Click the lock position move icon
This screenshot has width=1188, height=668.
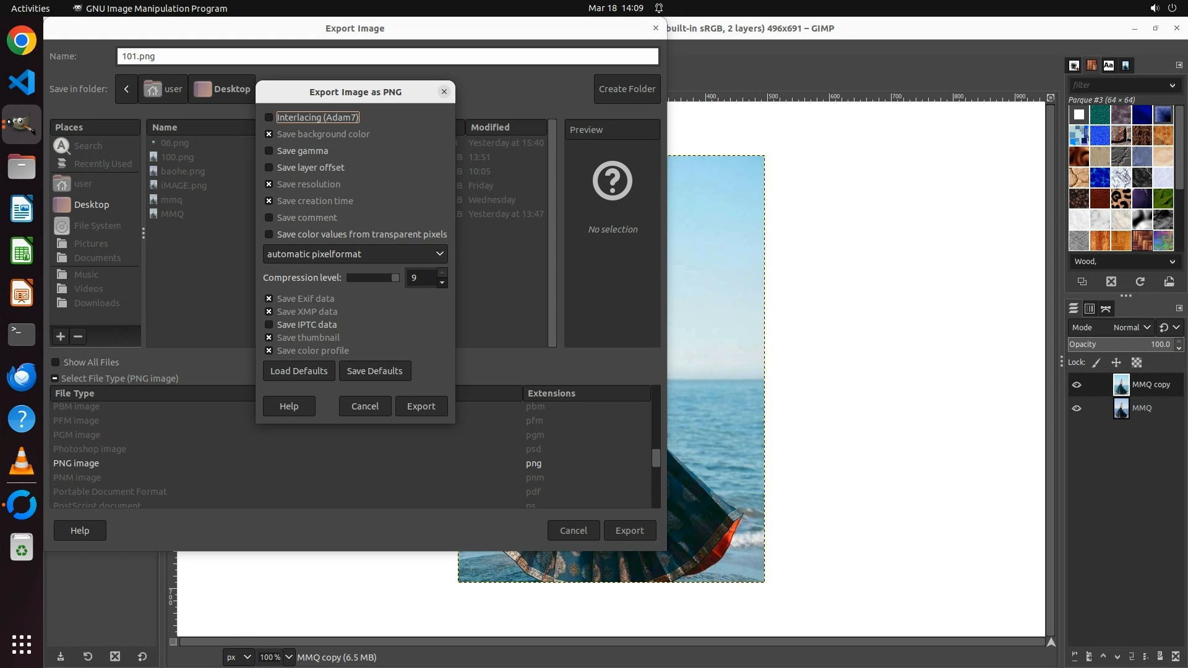(1116, 362)
